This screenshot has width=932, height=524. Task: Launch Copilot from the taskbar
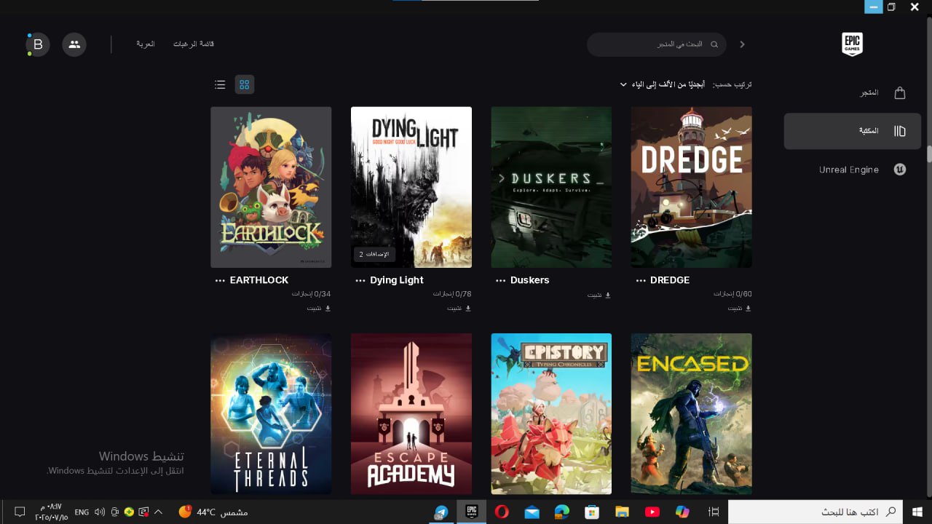click(x=682, y=512)
